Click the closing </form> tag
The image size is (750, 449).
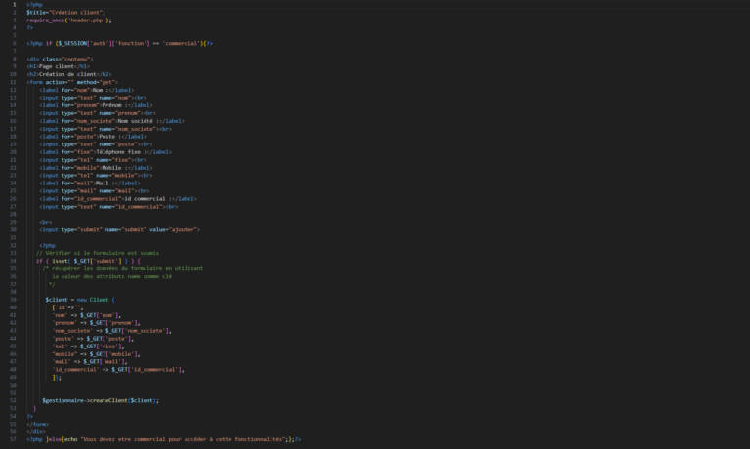click(38, 425)
